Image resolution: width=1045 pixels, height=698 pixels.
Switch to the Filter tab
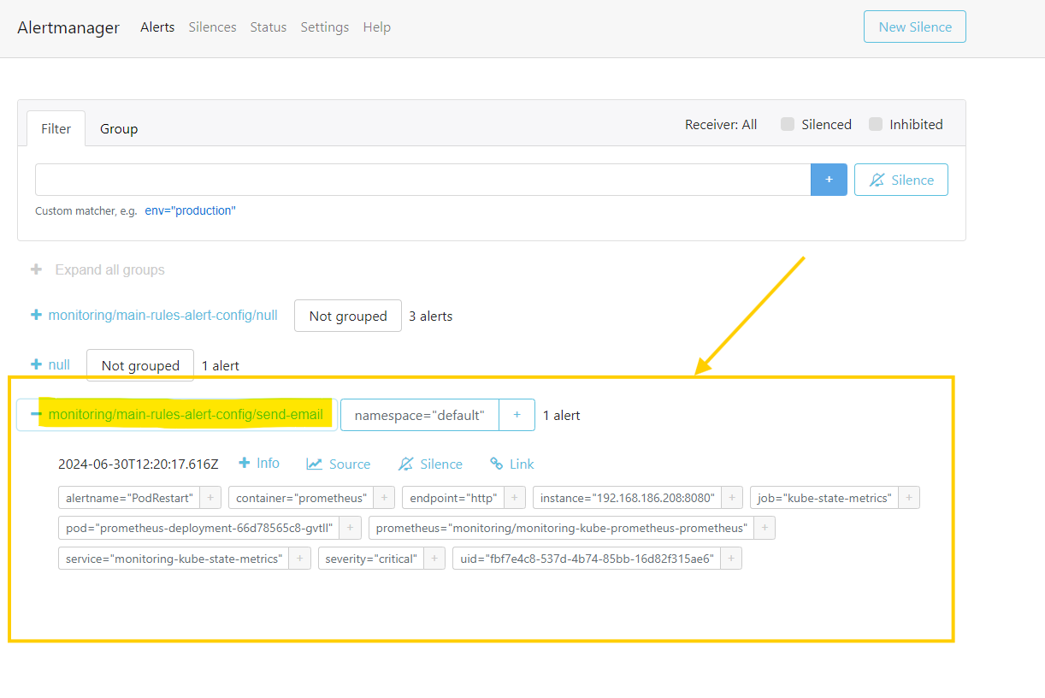pyautogui.click(x=56, y=128)
